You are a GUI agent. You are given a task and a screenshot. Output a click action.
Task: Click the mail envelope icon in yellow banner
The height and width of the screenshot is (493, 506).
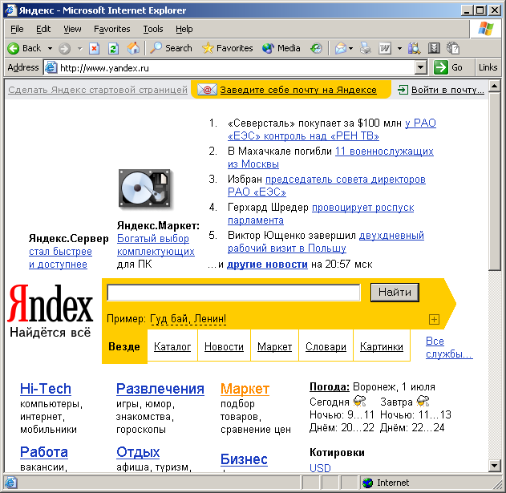pos(207,89)
